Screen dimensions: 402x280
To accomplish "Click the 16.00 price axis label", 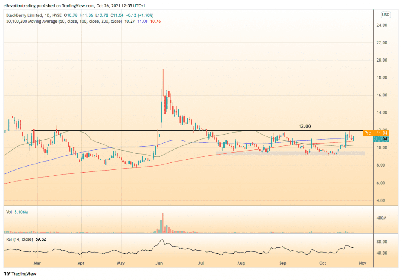I will click(x=382, y=95).
